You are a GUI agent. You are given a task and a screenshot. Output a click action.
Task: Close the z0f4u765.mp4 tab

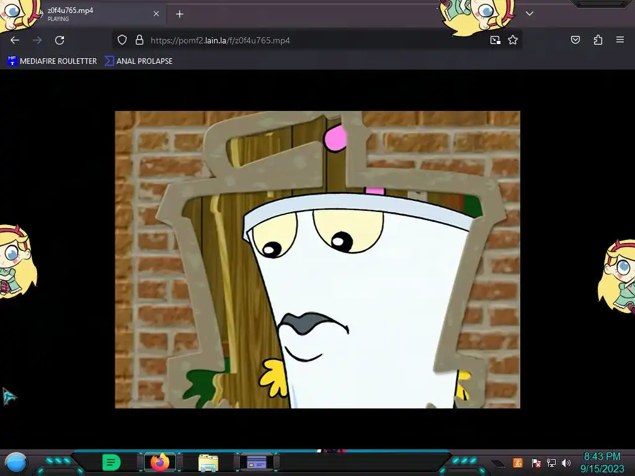[156, 14]
